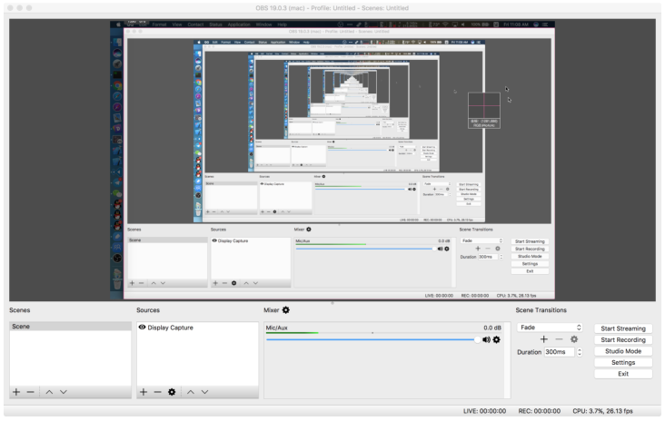Click the Mixer gear in the largest captured OBS window
The height and width of the screenshot is (421, 665).
pos(309,230)
